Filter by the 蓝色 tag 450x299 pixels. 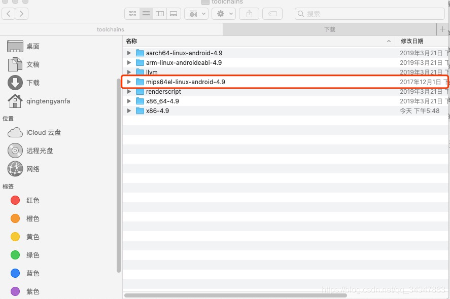(25, 273)
